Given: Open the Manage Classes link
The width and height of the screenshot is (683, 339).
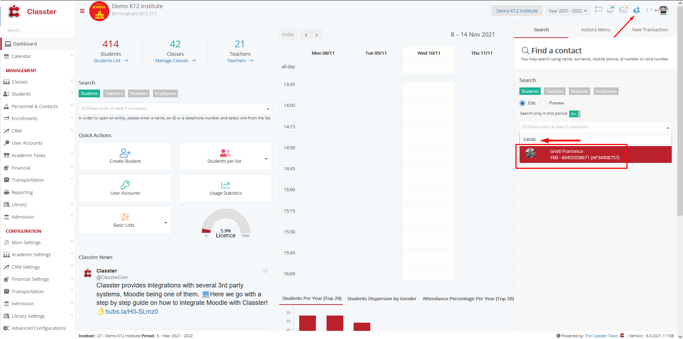Looking at the screenshot, I should (175, 61).
